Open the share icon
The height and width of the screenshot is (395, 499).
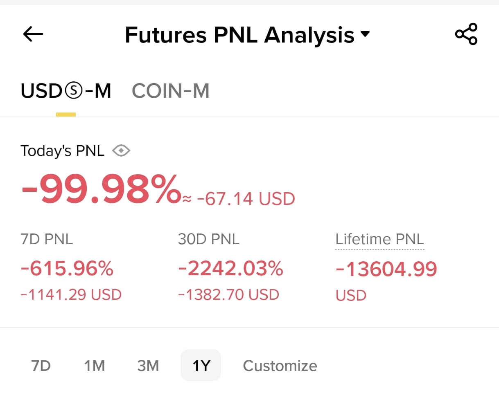(x=466, y=34)
